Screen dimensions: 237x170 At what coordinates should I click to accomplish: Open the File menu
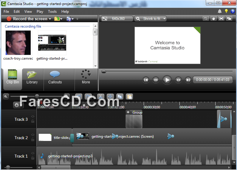coord(6,12)
